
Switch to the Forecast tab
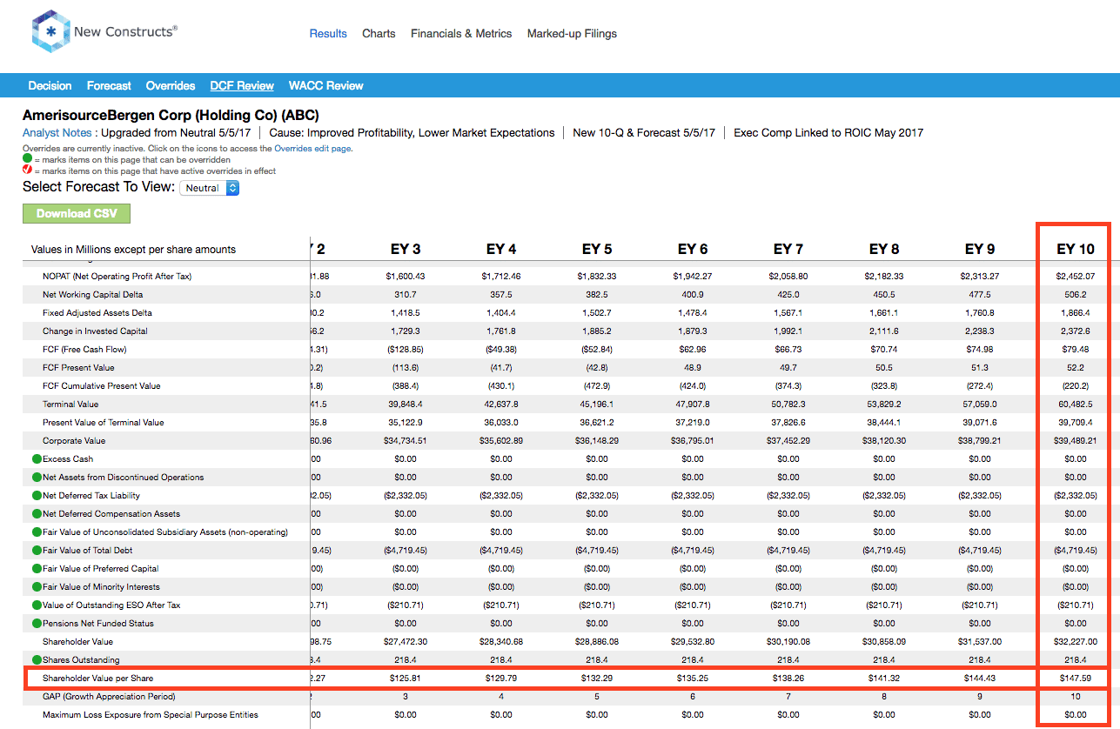click(x=109, y=86)
